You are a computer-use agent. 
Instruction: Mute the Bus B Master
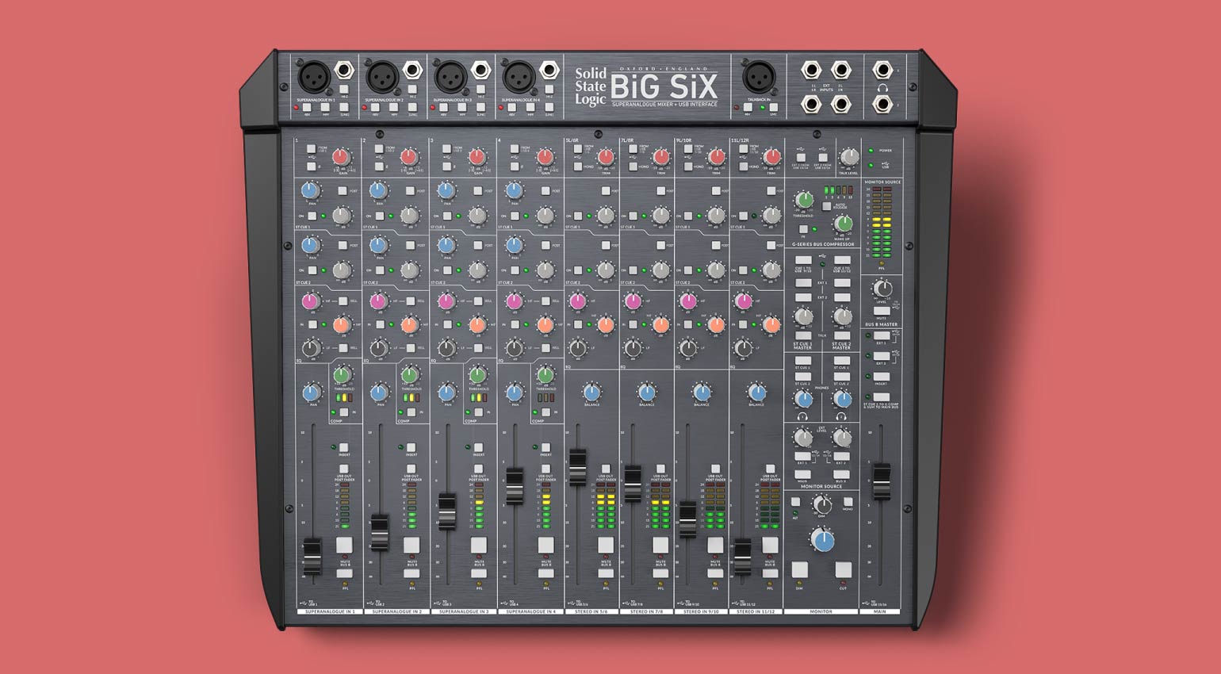(882, 312)
